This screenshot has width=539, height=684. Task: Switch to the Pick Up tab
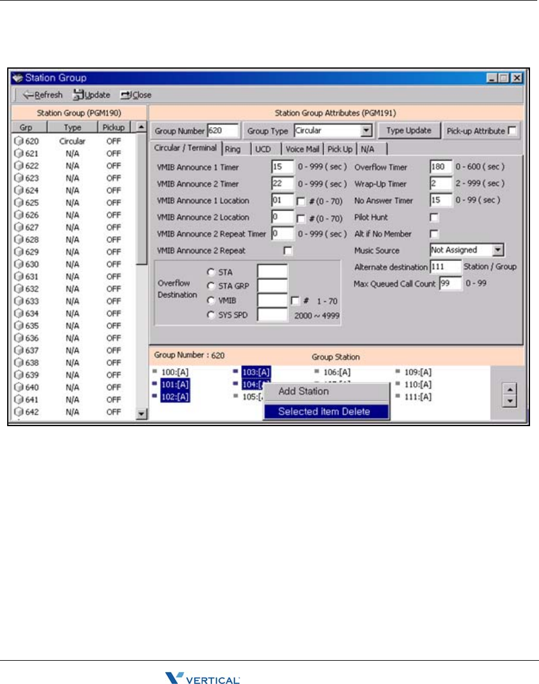point(340,149)
